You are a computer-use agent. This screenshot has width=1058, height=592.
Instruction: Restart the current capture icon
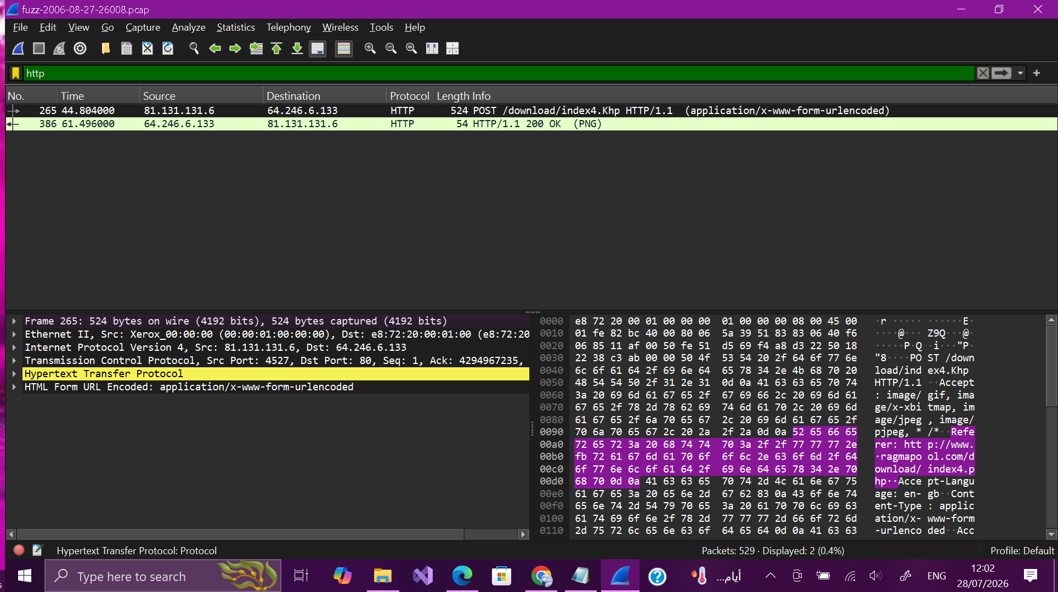pyautogui.click(x=59, y=48)
